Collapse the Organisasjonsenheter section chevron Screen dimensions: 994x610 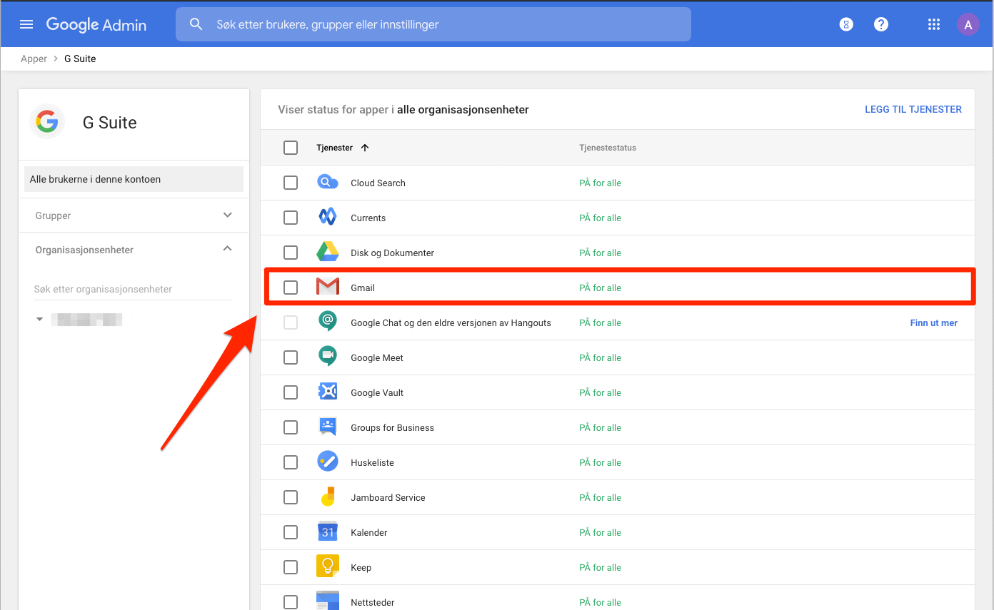click(228, 248)
